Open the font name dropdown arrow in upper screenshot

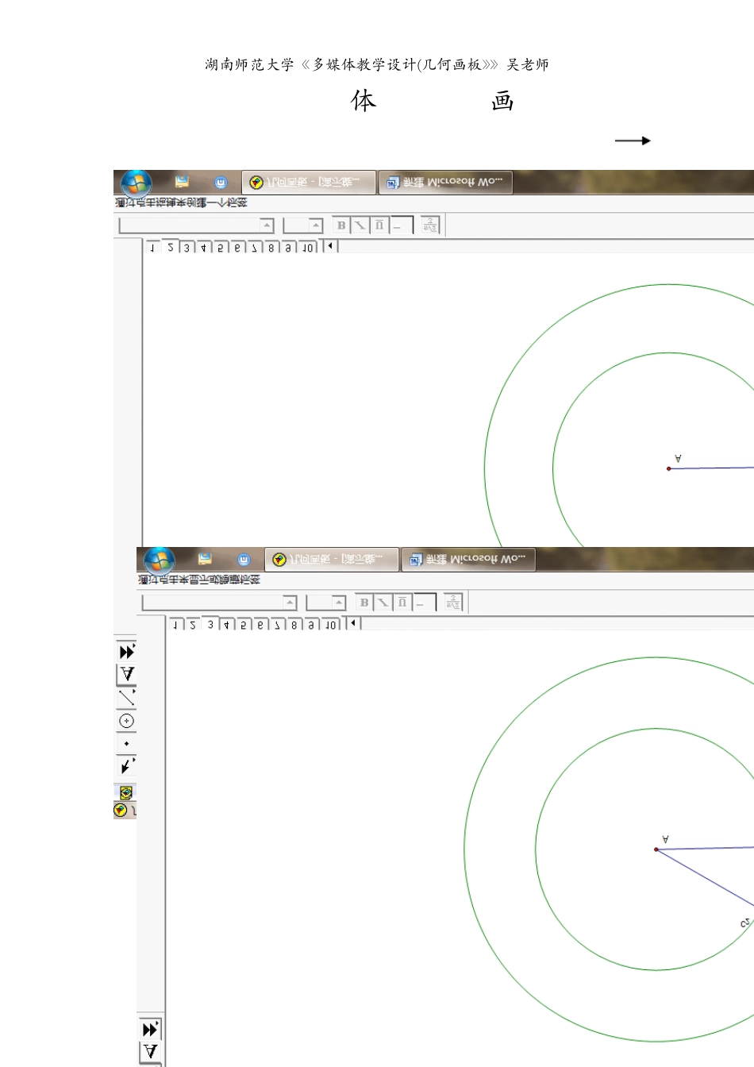point(267,225)
